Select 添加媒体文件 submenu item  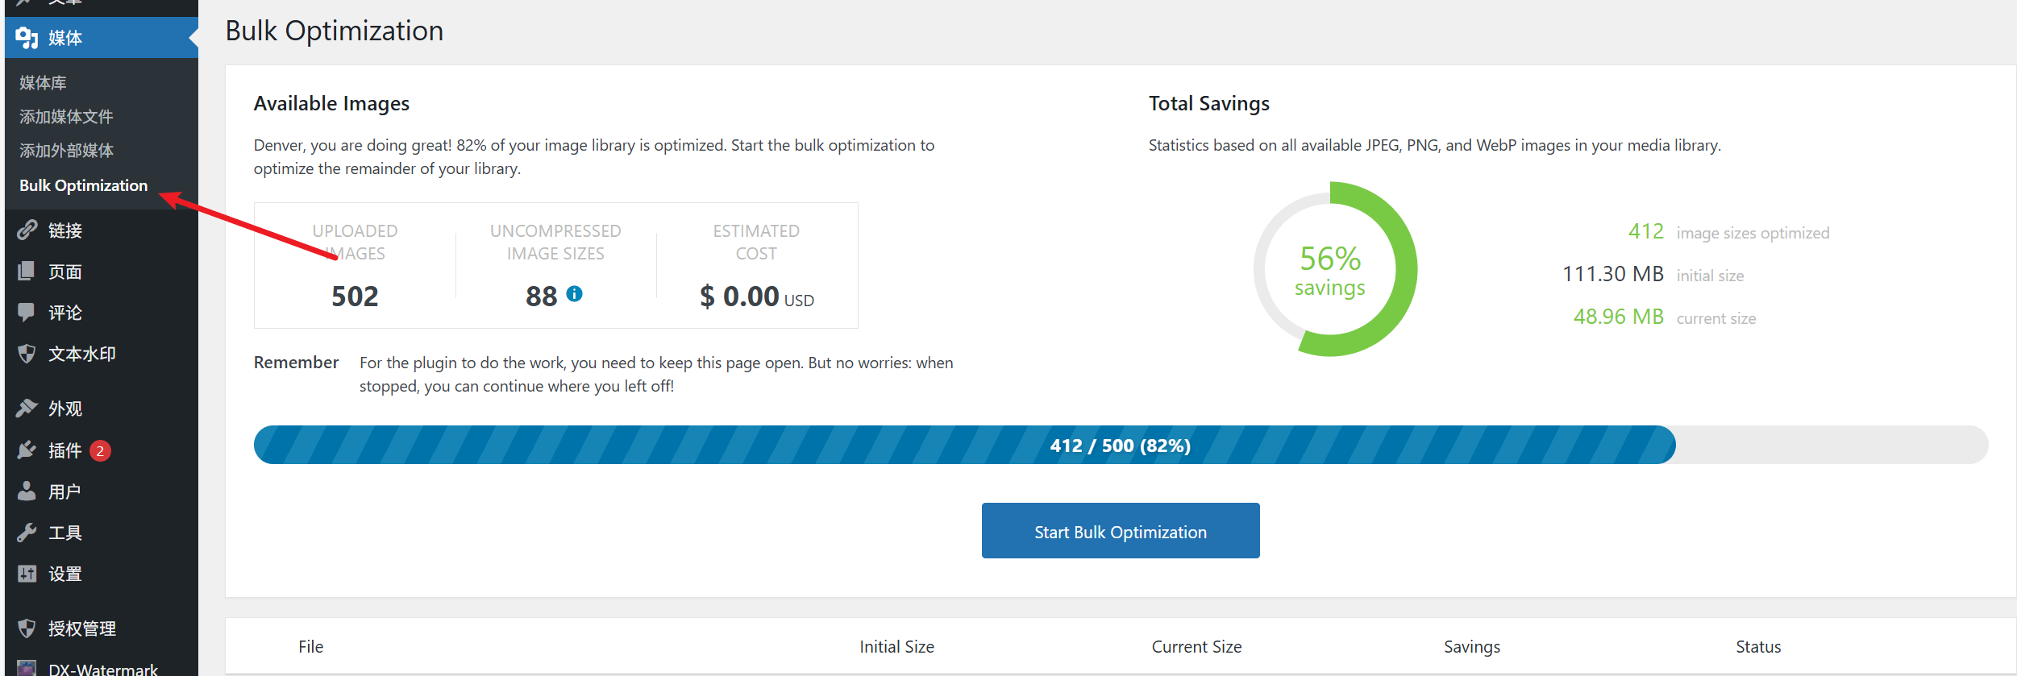[66, 117]
